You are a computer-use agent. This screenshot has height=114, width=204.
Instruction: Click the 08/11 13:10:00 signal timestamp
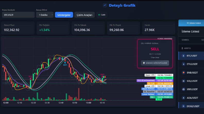pos(155,54)
